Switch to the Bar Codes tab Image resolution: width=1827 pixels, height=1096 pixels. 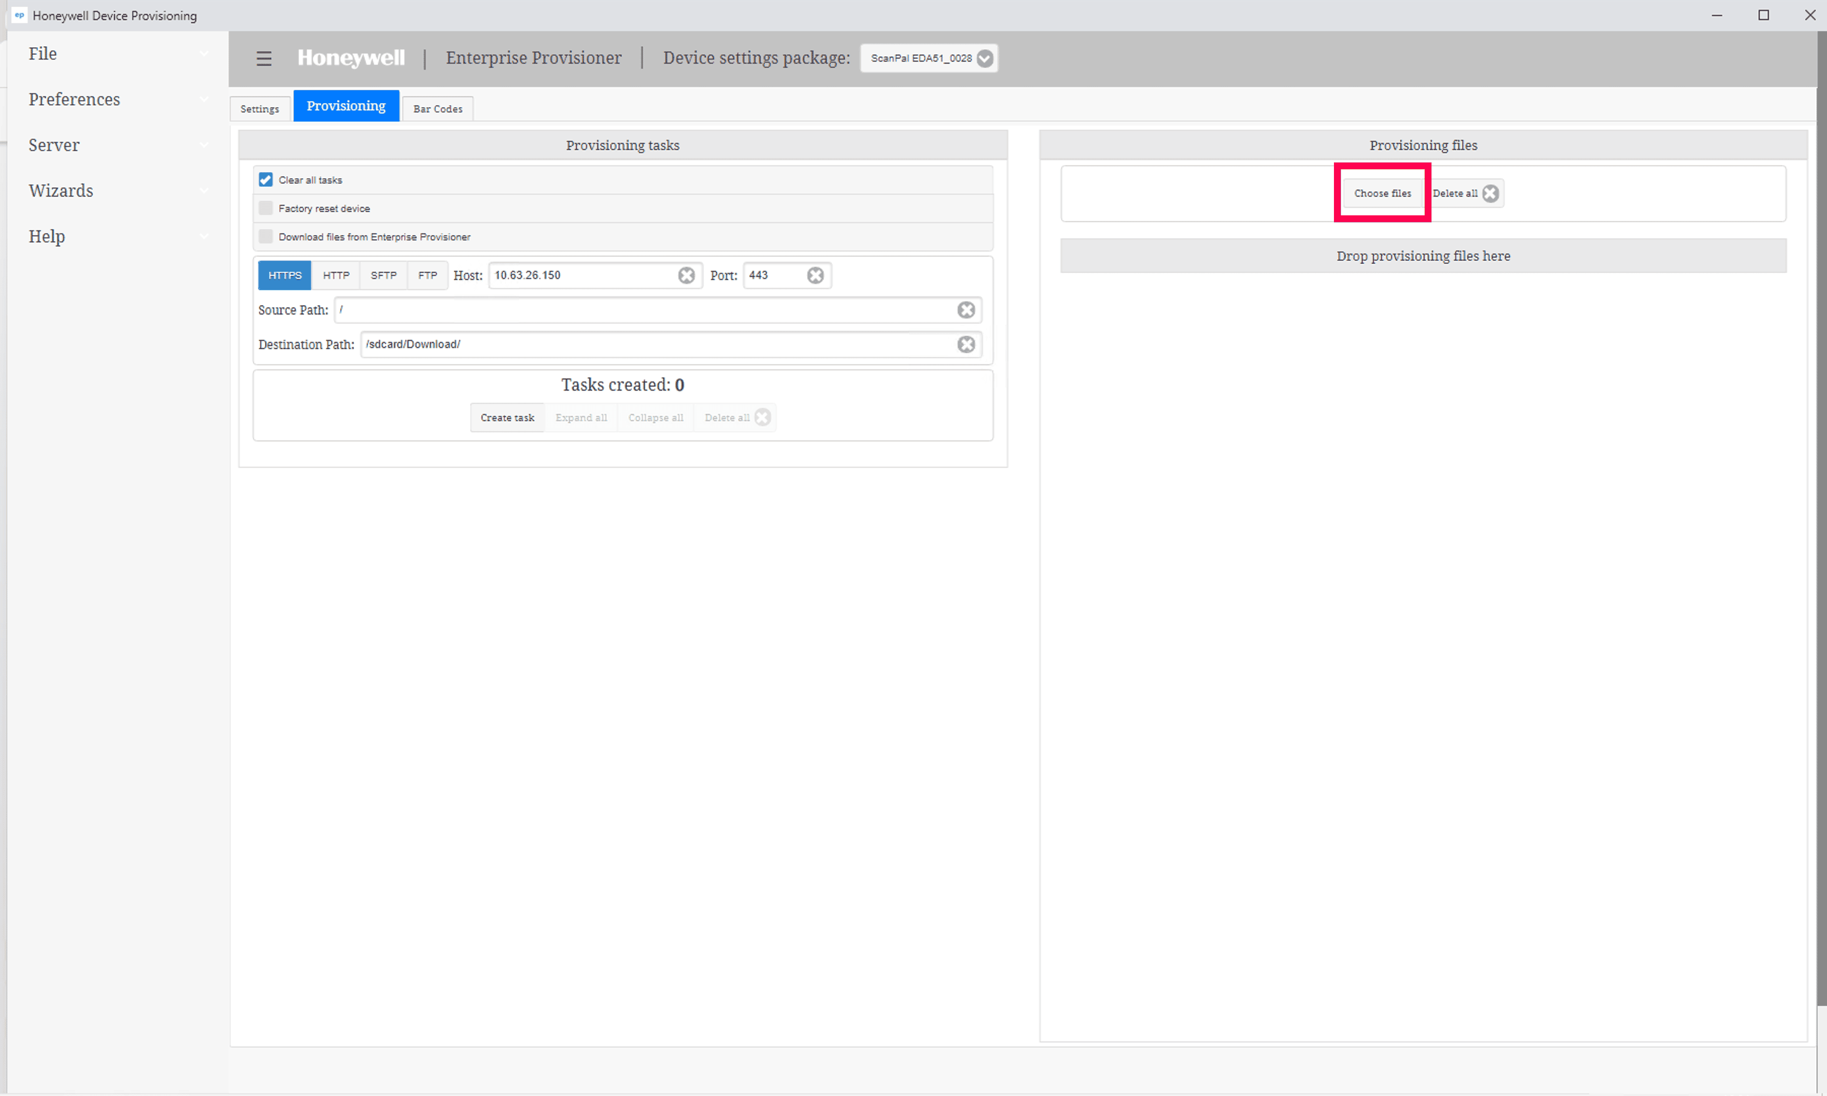coord(438,109)
